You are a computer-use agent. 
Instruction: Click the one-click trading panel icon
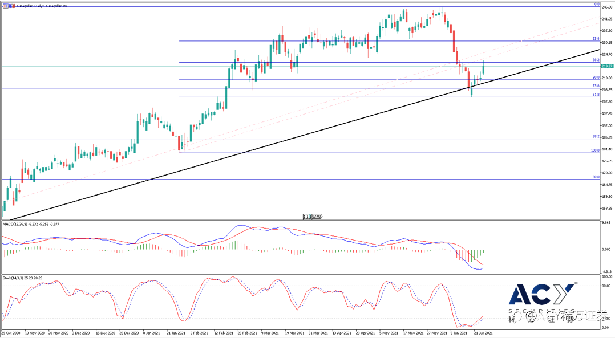point(6,6)
